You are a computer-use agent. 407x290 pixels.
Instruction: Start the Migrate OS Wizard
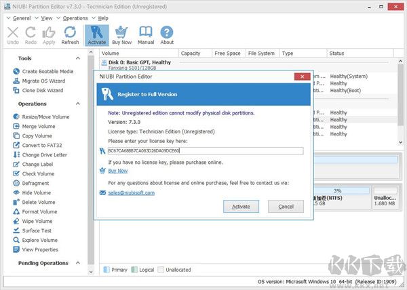pos(39,81)
